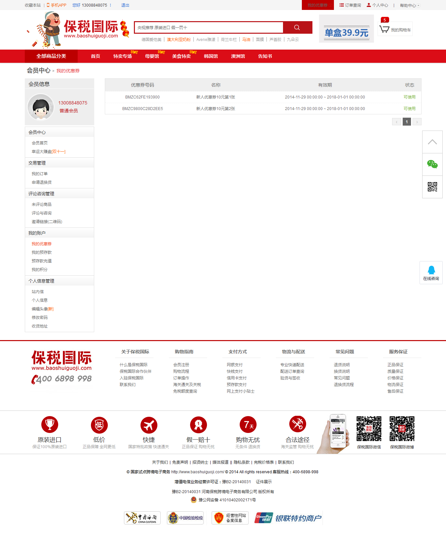
Task: Click the 购物无忧 7天 icon
Action: (x=248, y=424)
